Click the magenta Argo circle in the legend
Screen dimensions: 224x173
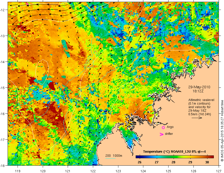coord(163,127)
